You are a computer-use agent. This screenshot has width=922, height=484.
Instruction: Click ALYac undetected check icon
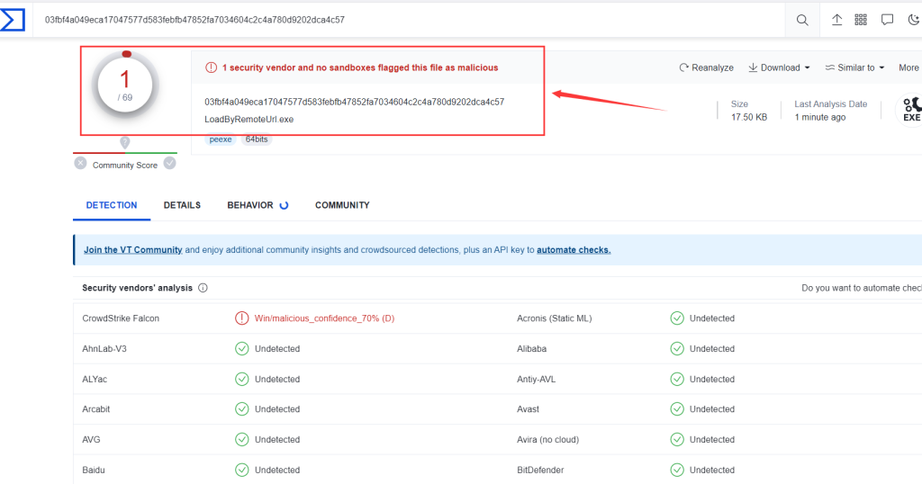[241, 380]
